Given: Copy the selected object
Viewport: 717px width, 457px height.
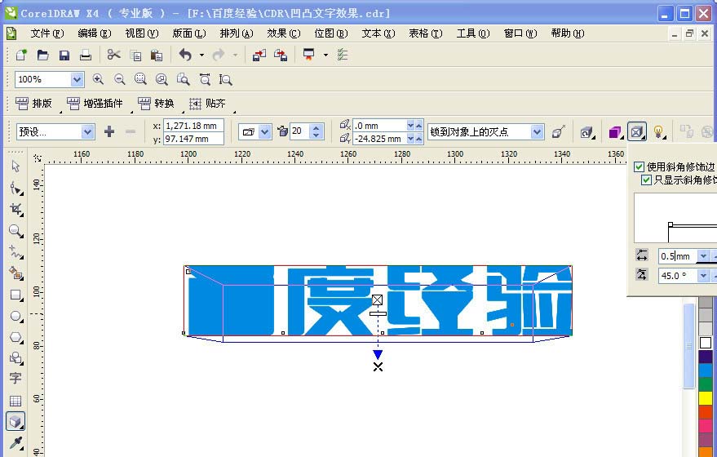Looking at the screenshot, I should (135, 55).
